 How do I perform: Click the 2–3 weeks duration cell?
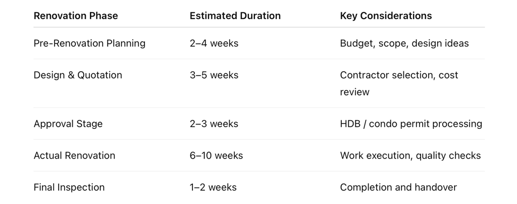pos(214,124)
